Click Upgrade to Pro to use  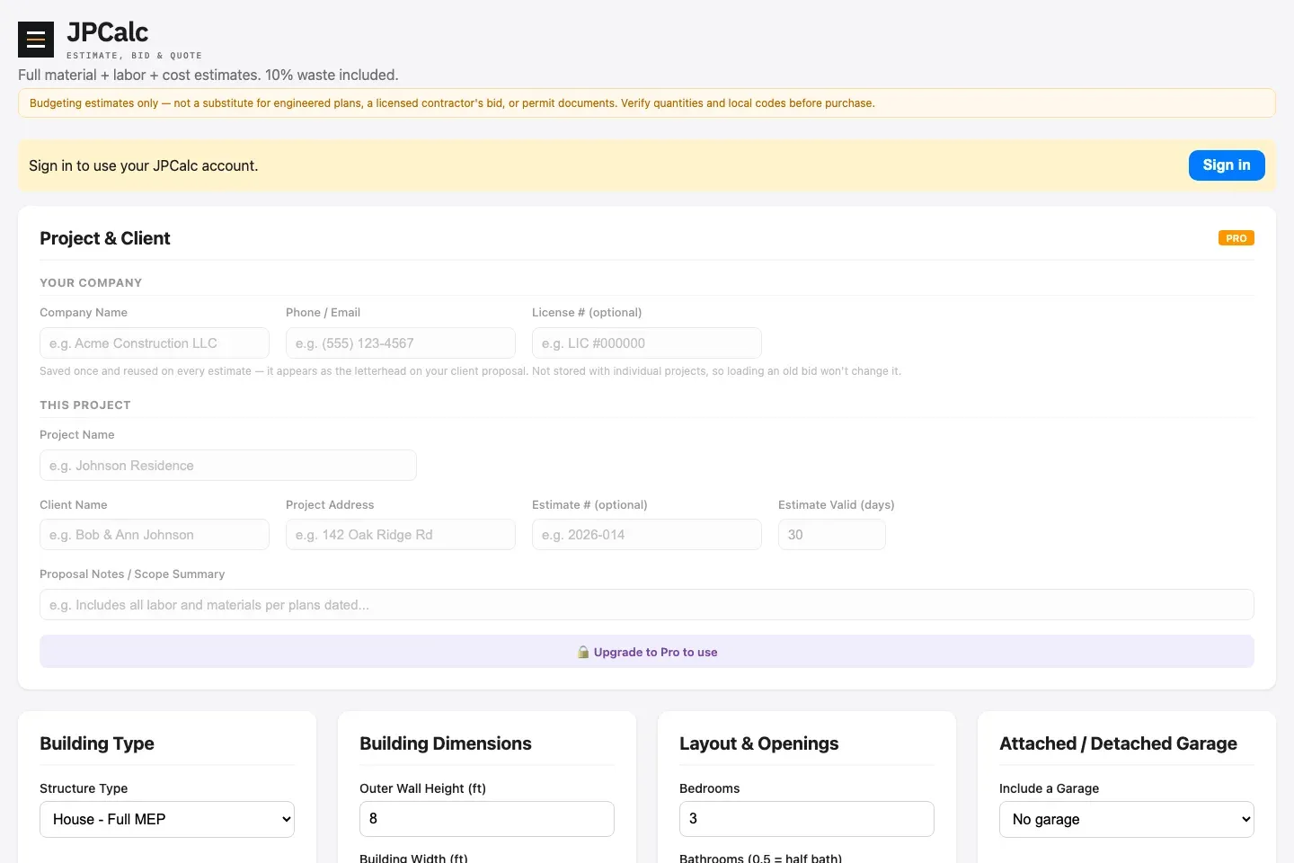click(x=647, y=652)
